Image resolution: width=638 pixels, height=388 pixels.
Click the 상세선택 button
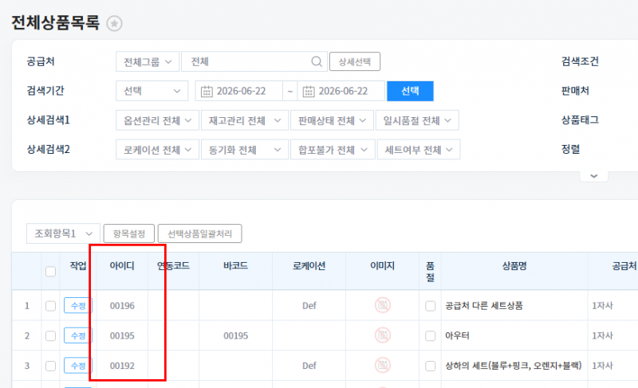click(x=355, y=62)
